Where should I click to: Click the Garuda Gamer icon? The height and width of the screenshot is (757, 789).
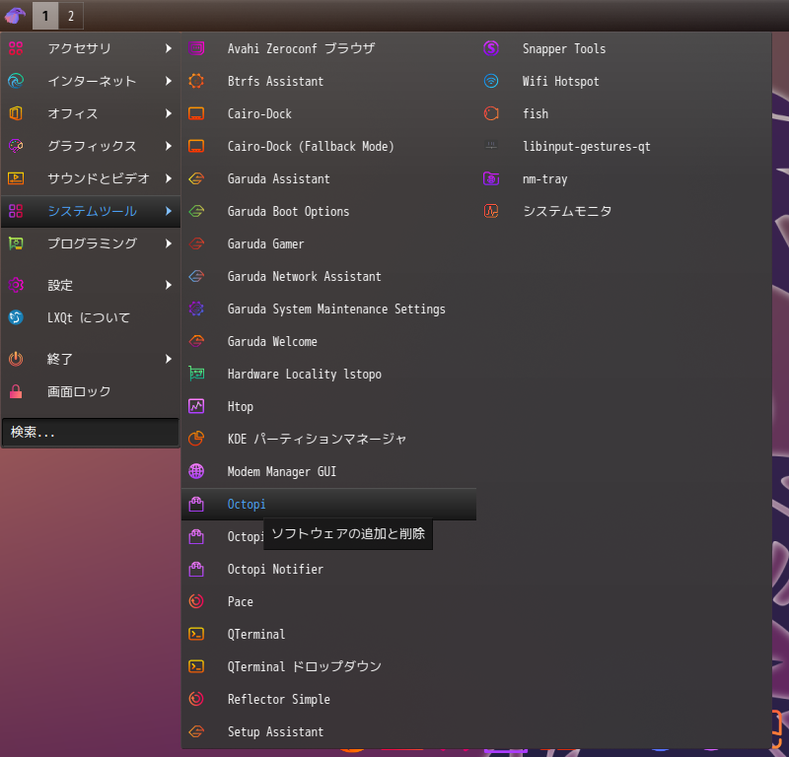(x=196, y=243)
